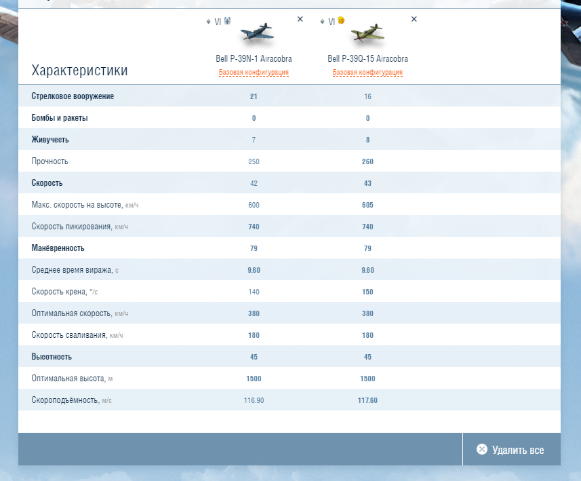Click the Скорость пикирования label

pos(72,226)
